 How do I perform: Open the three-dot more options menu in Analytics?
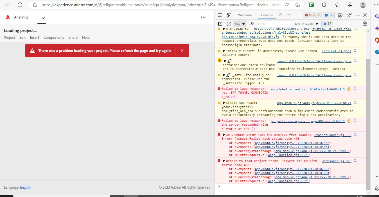pos(203,17)
